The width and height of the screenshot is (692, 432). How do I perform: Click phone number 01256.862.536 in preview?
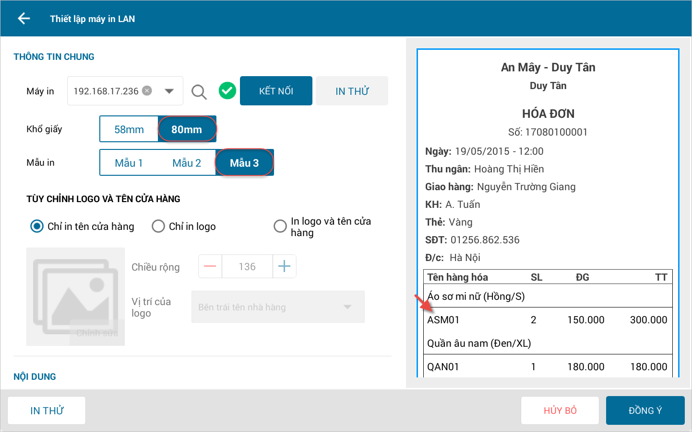click(485, 240)
